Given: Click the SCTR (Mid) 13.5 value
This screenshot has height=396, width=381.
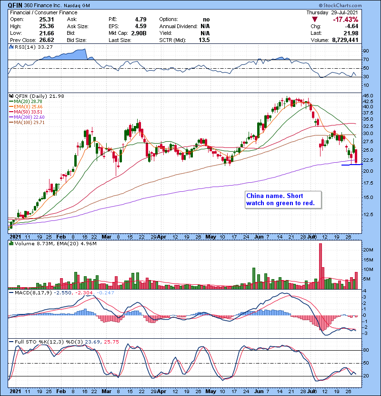Looking at the screenshot, I should (x=204, y=40).
